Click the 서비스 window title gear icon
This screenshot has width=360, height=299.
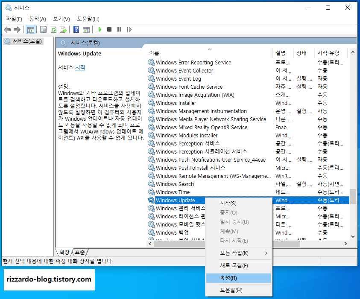[x=9, y=8]
